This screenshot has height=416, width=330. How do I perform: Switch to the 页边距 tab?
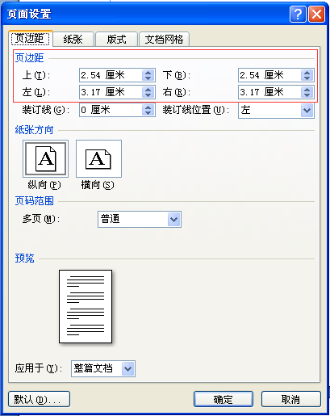(x=30, y=39)
